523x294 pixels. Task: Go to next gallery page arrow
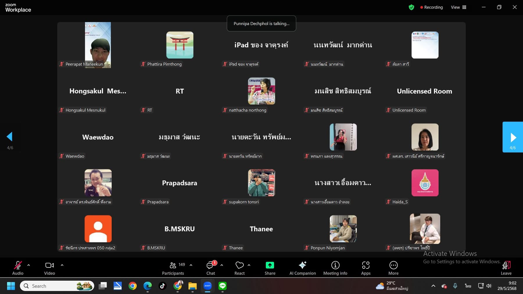513,137
